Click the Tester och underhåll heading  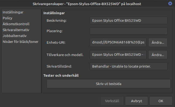click(61, 76)
